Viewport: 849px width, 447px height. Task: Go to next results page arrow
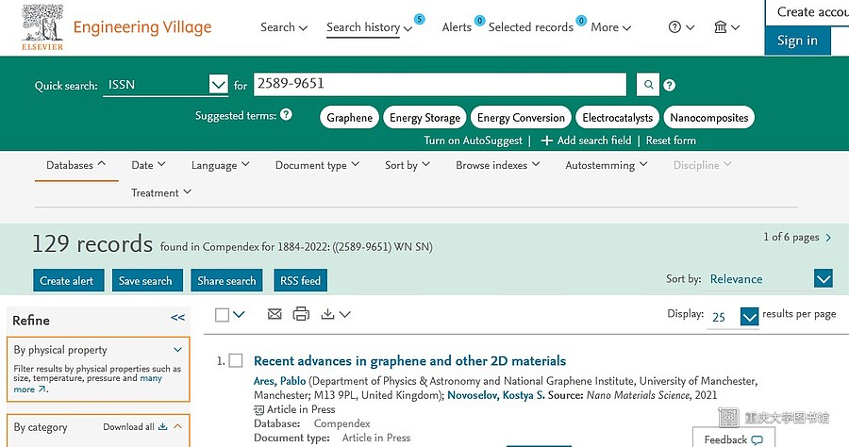tap(828, 238)
